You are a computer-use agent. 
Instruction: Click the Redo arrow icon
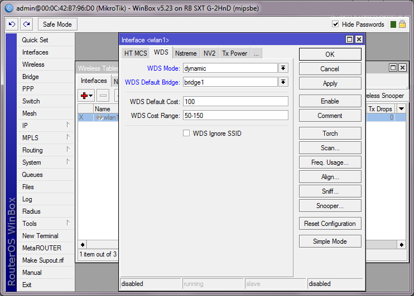pos(26,24)
